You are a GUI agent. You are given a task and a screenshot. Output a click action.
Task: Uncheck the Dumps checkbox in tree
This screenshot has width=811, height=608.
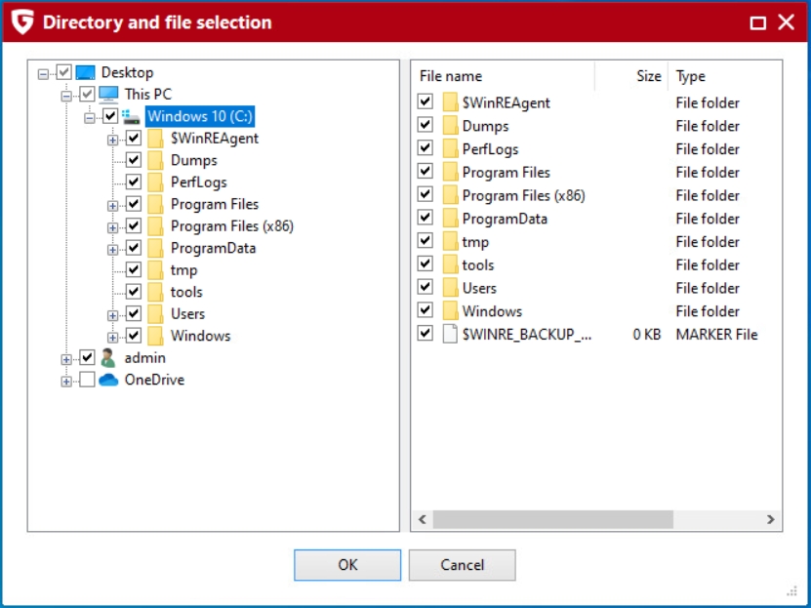pos(134,160)
